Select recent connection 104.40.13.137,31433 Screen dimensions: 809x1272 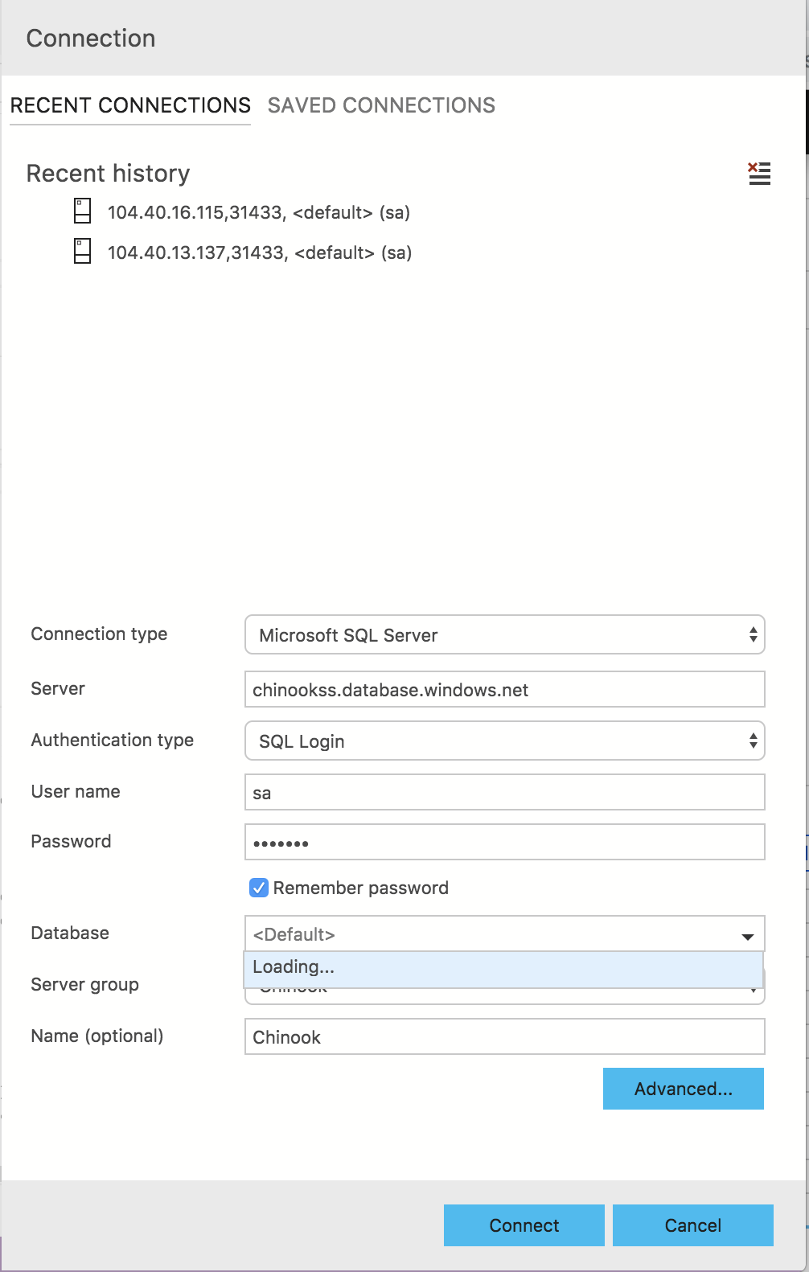point(260,252)
